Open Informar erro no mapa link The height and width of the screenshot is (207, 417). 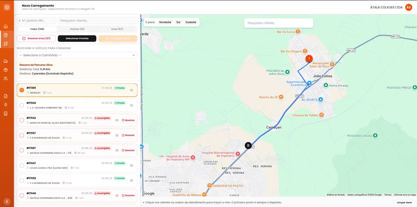405,195
